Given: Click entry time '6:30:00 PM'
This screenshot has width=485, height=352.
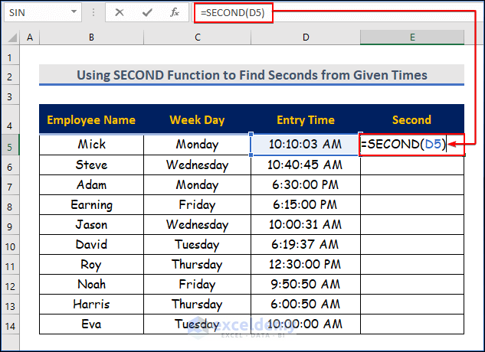Looking at the screenshot, I should pyautogui.click(x=305, y=185).
